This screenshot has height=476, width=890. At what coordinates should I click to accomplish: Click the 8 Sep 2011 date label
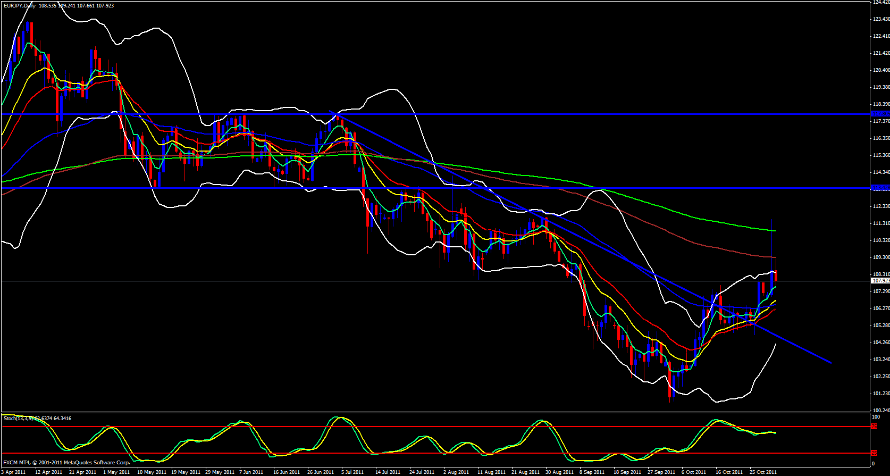(592, 472)
